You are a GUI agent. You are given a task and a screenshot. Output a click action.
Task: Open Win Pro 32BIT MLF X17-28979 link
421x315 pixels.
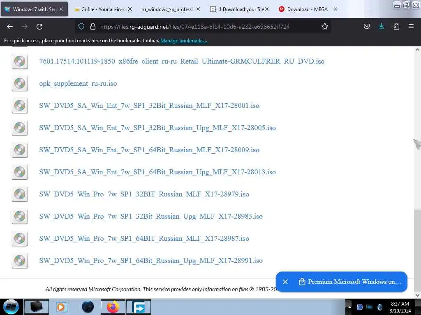pyautogui.click(x=144, y=194)
